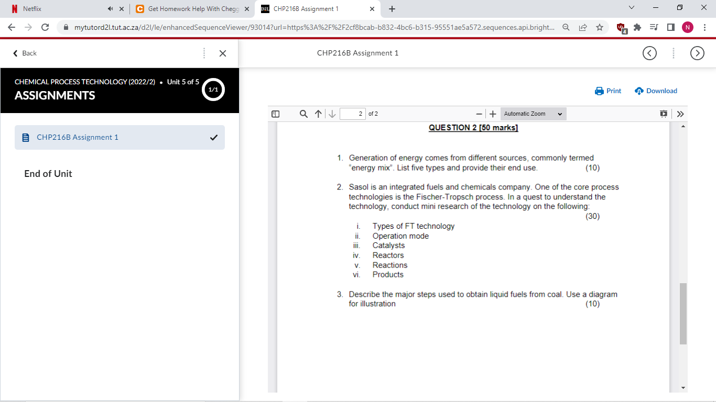
Task: Open CHP216B Assignment 1 in the unit list
Action: [x=120, y=137]
